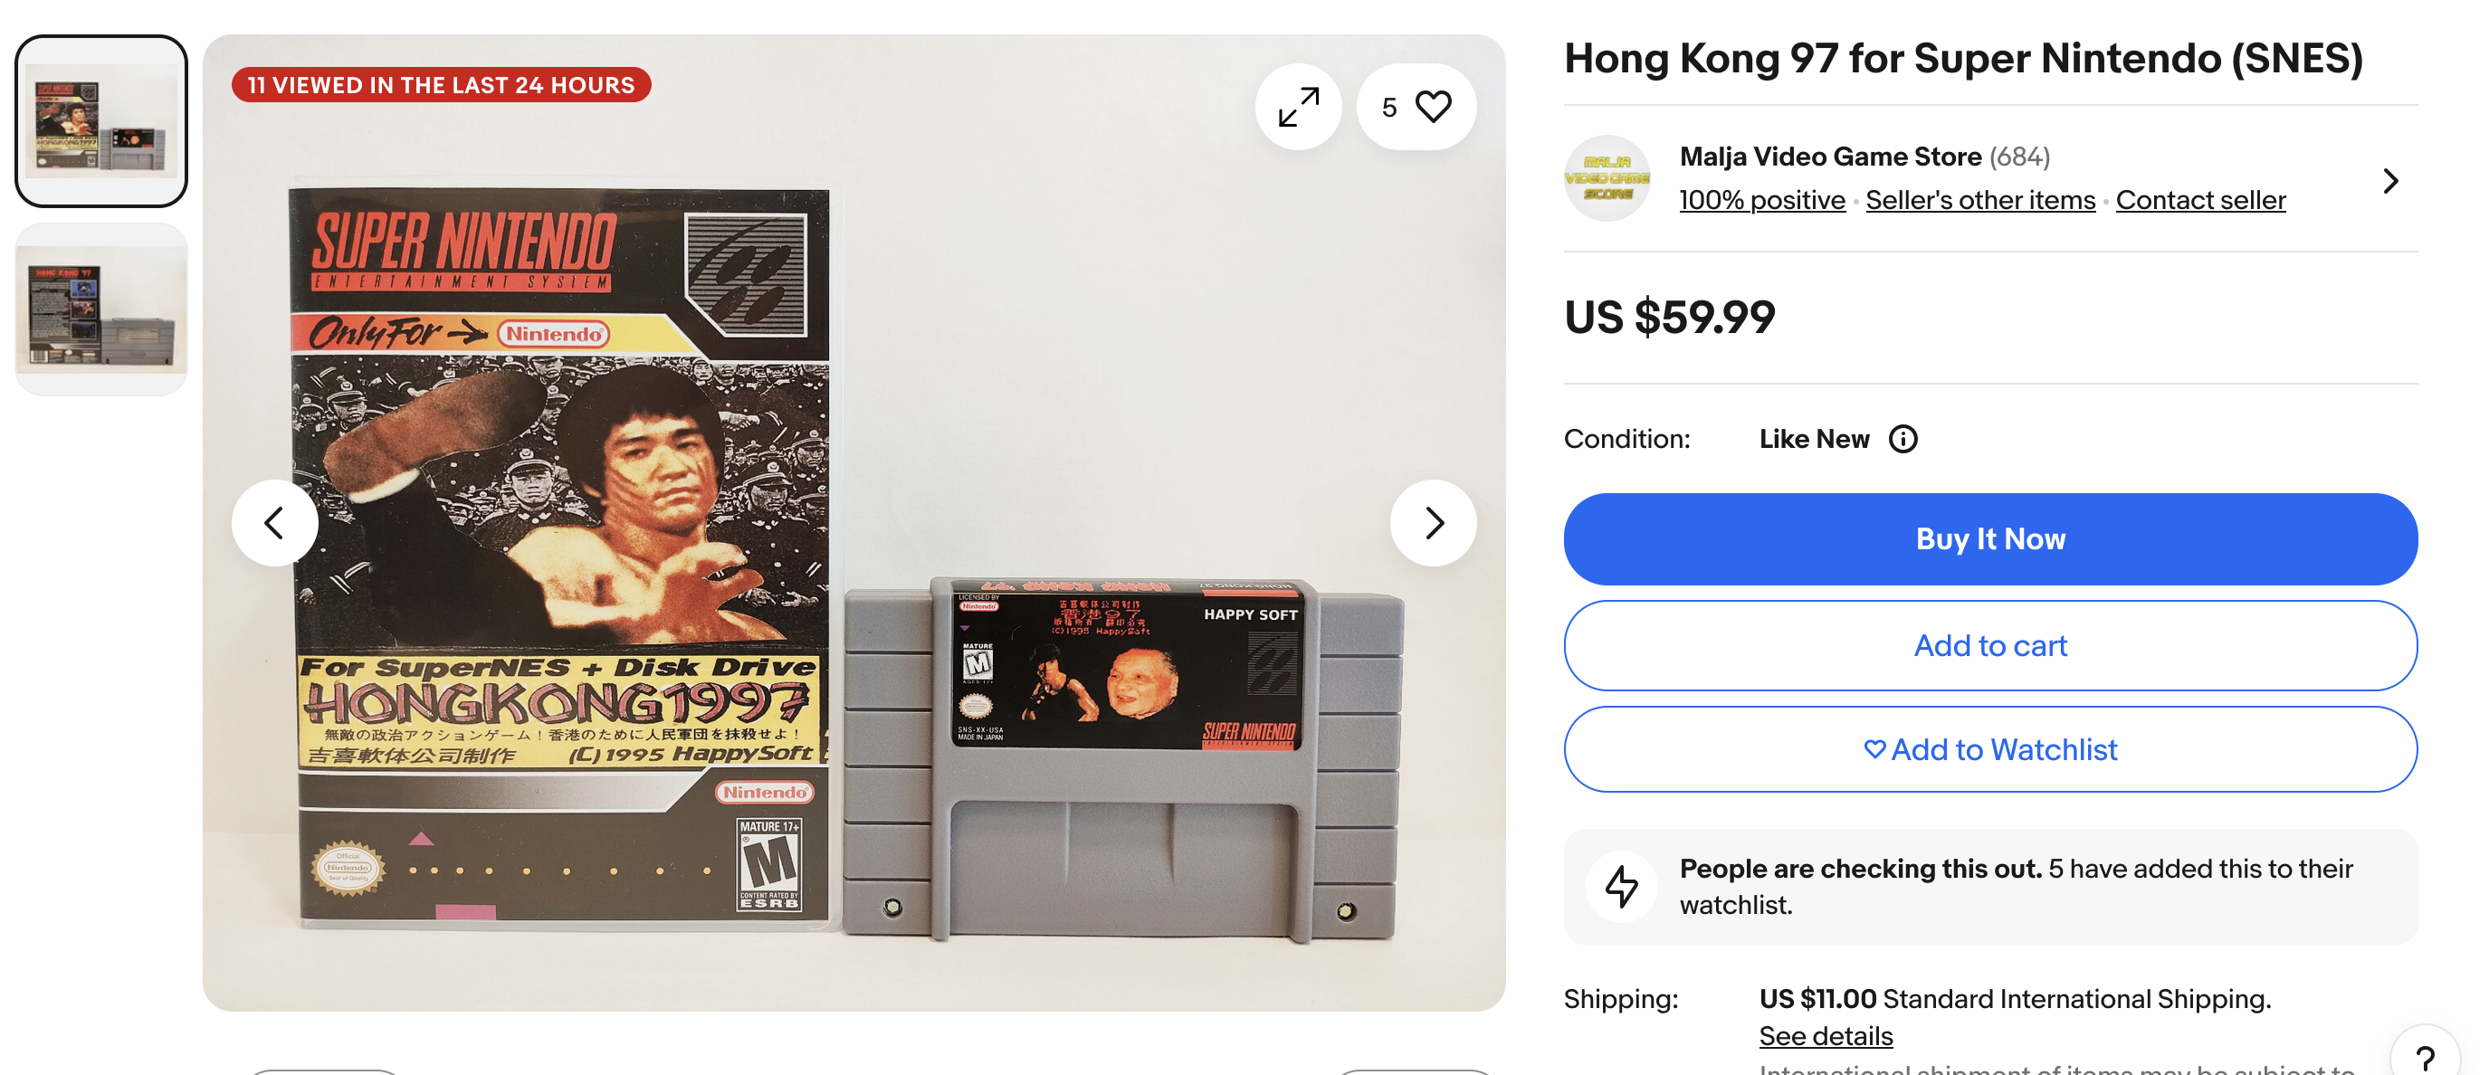Screen dimensions: 2489x1075
Task: Show the previous product image
Action: point(274,522)
